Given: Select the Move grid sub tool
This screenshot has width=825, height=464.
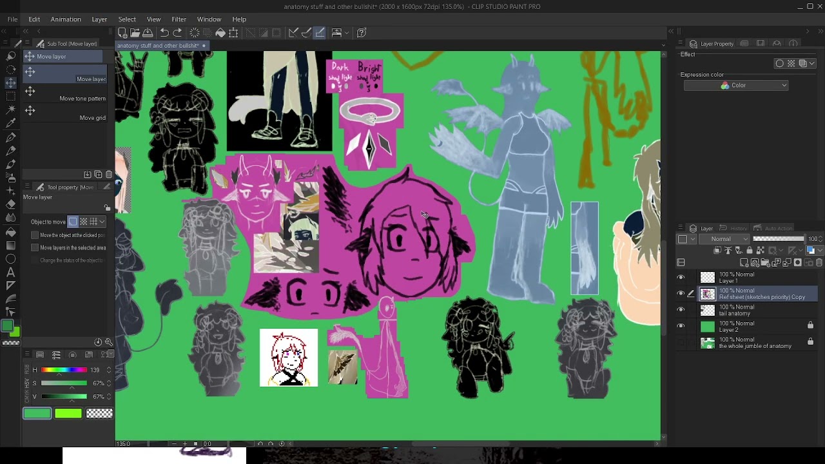Looking at the screenshot, I should pos(64,112).
